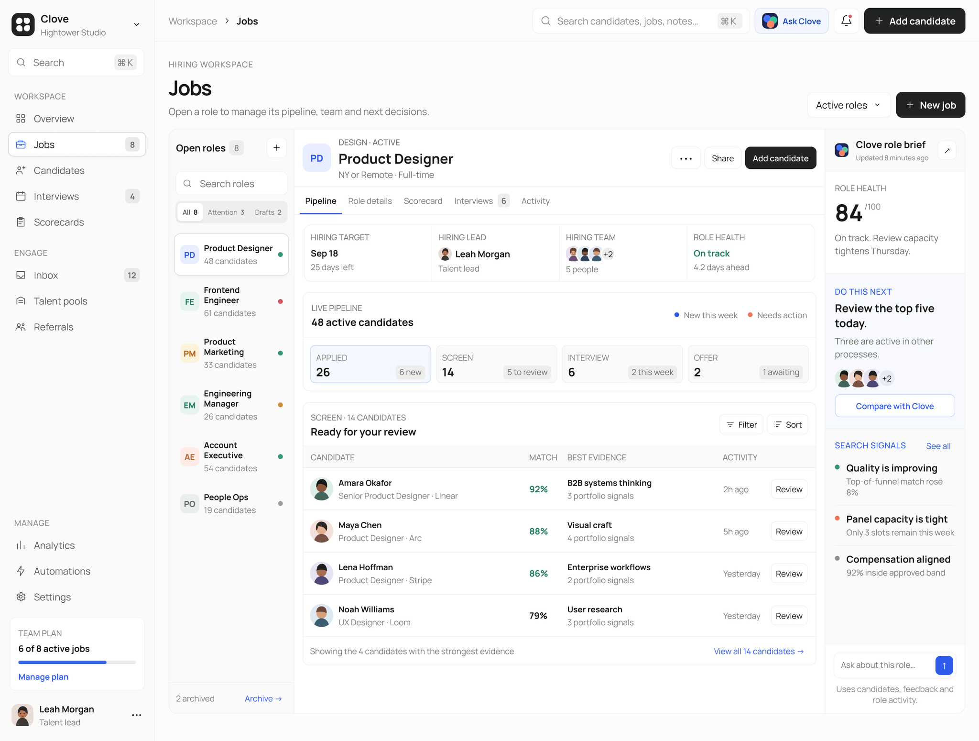Click the Automations lightning icon

(x=21, y=571)
